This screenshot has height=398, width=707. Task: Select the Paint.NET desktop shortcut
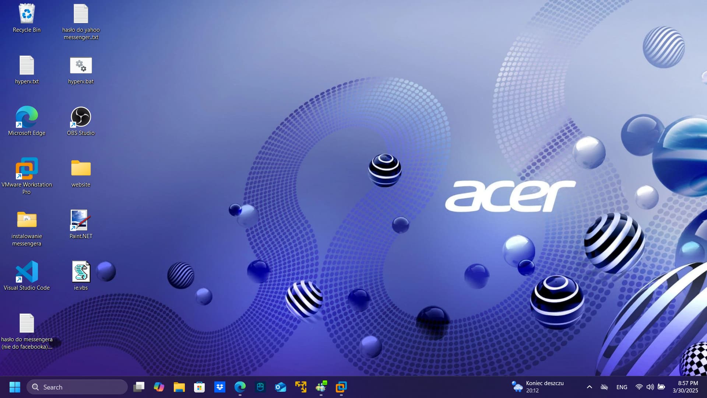click(x=81, y=225)
